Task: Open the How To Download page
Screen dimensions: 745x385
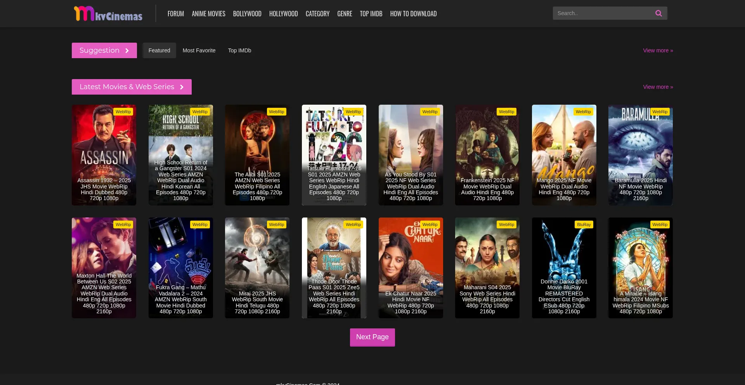Action: (413, 14)
